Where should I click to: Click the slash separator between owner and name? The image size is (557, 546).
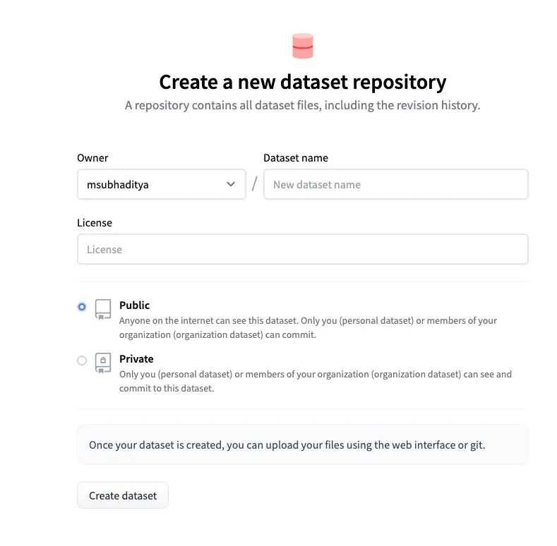[254, 185]
